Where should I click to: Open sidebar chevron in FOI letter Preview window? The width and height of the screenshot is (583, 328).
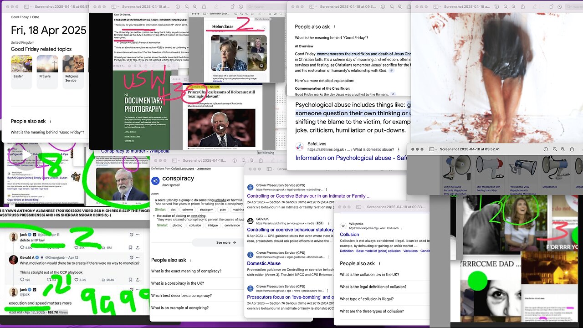pyautogui.click(x=118, y=7)
